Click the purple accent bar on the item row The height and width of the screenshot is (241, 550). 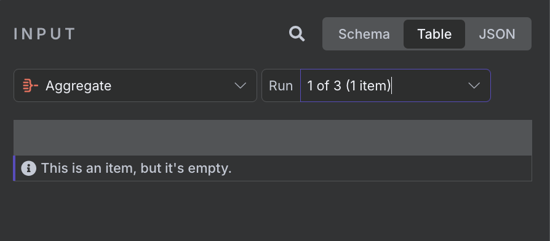tap(14, 168)
